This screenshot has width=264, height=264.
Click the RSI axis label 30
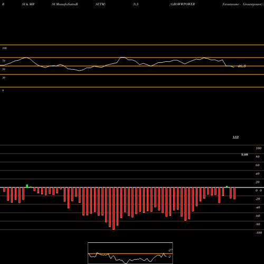(4, 78)
